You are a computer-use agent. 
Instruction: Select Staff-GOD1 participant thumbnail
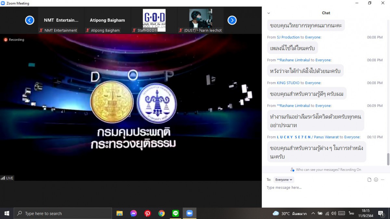(154, 20)
